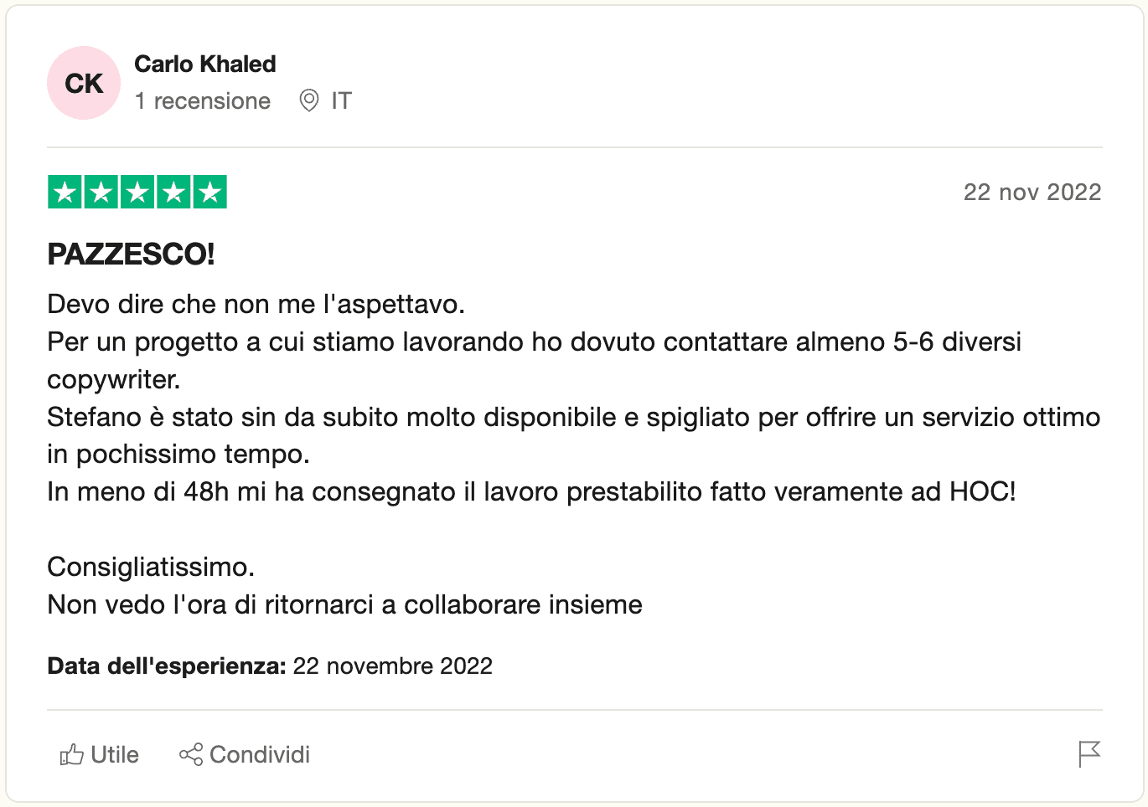The height and width of the screenshot is (807, 1148).
Task: Click the Consigliatissimo line of the review
Action: [151, 568]
